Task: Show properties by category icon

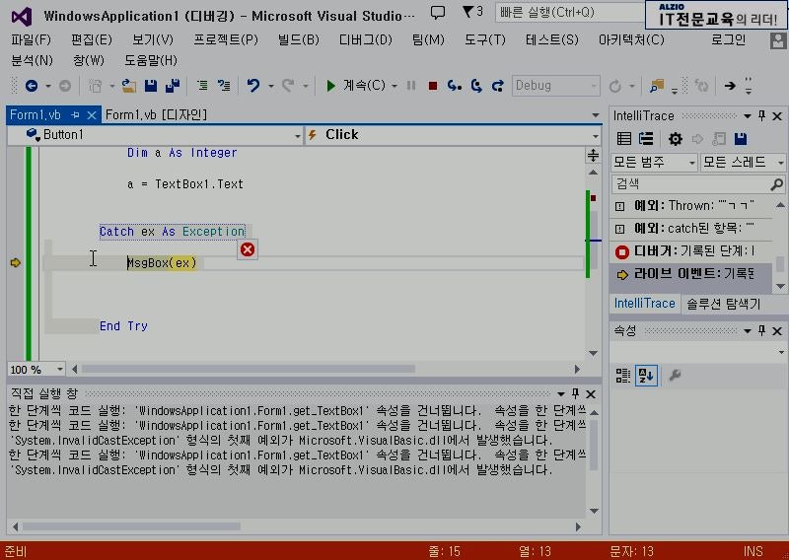Action: [623, 376]
